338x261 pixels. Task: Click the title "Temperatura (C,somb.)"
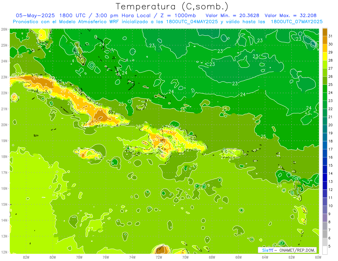(172, 6)
